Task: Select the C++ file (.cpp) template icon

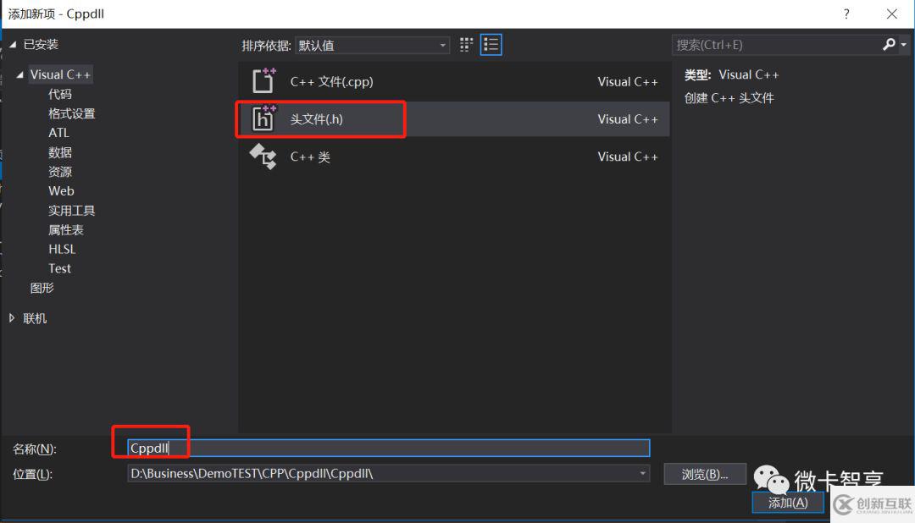Action: point(263,81)
